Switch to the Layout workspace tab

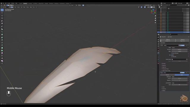pos(21,3)
